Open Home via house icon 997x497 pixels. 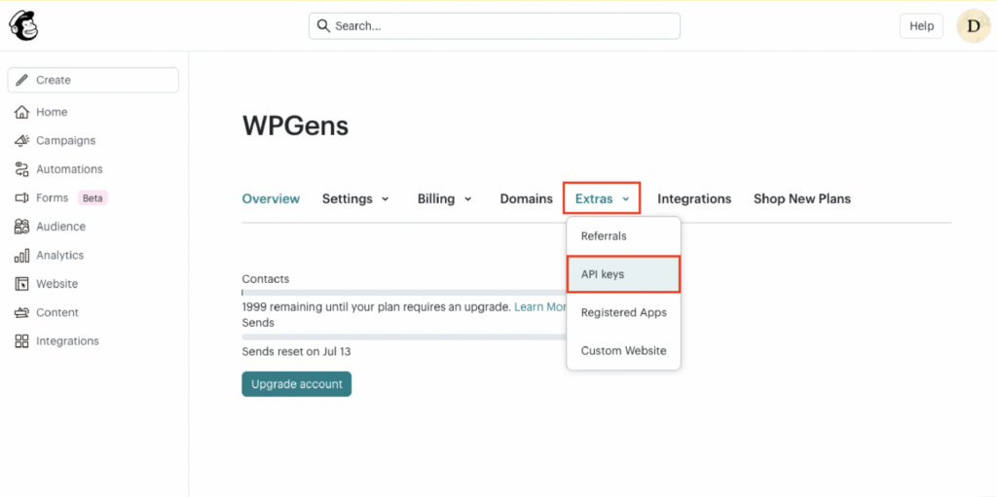tap(21, 112)
